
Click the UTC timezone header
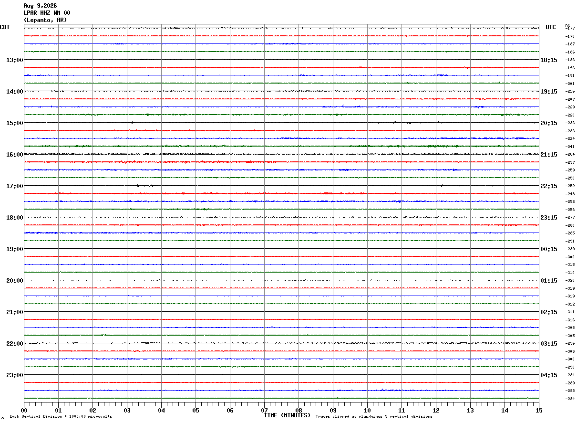[551, 27]
